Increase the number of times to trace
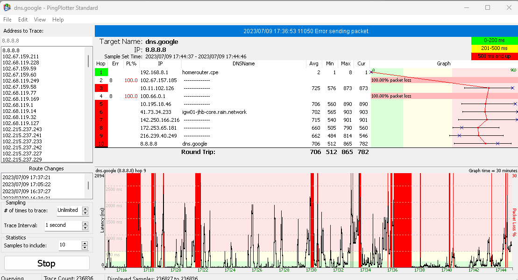This screenshot has width=518, height=280. point(85,209)
